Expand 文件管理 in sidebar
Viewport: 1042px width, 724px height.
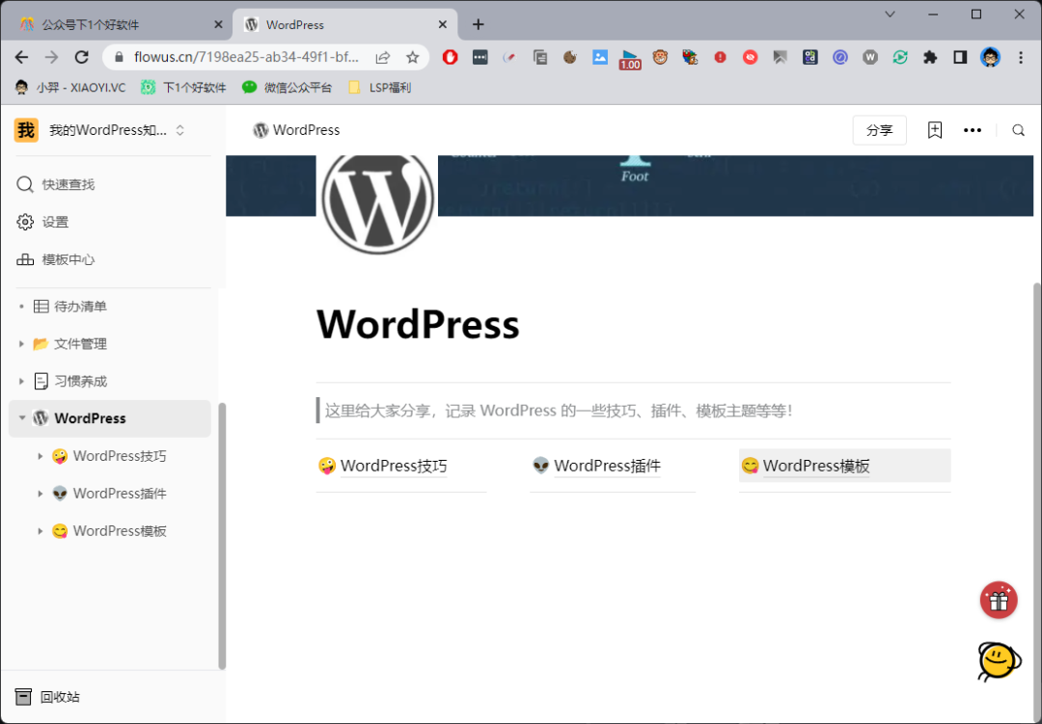click(x=21, y=343)
